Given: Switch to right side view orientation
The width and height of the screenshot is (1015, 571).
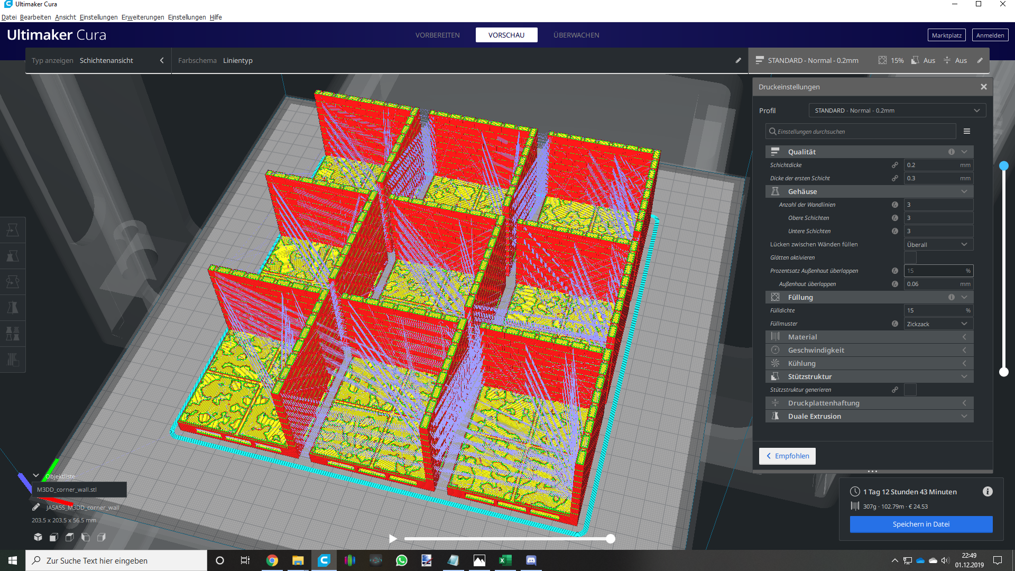Looking at the screenshot, I should click(x=101, y=537).
